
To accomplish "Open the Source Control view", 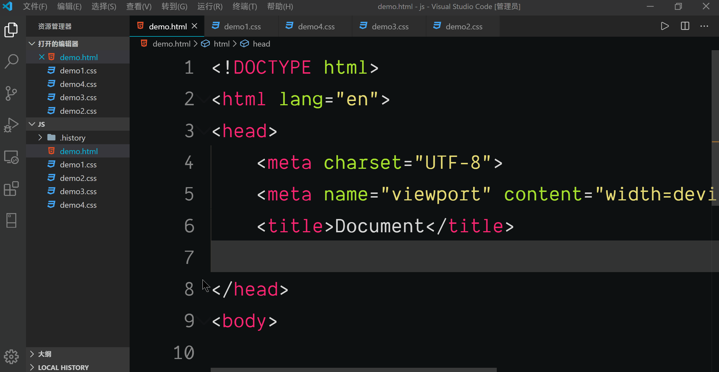I will (11, 93).
